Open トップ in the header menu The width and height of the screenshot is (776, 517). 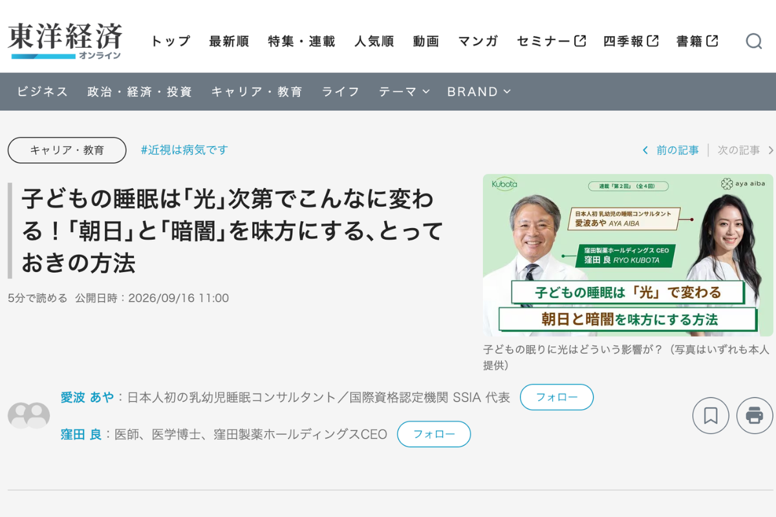(171, 41)
